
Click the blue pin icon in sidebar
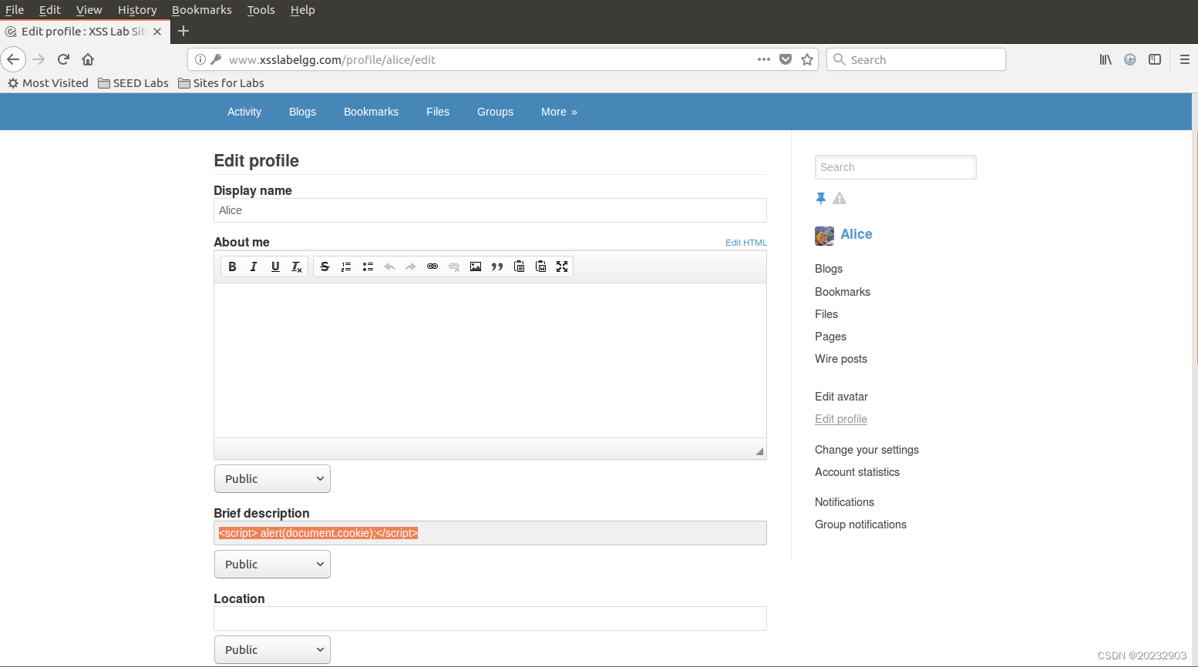click(x=821, y=199)
